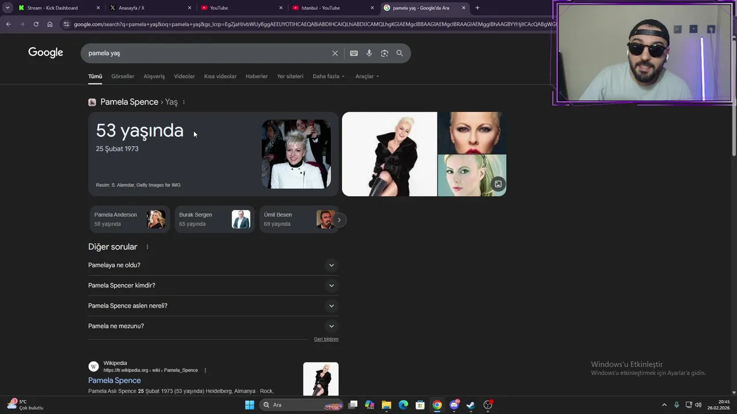Reload the page with the refresh button
This screenshot has height=414, width=737.
coord(36,24)
